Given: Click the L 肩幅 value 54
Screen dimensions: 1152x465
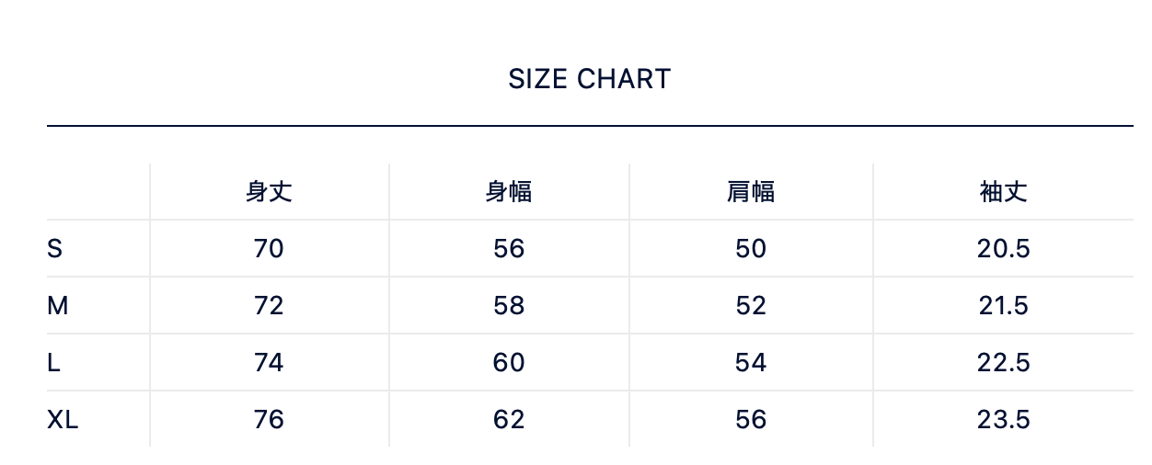Looking at the screenshot, I should [751, 362].
